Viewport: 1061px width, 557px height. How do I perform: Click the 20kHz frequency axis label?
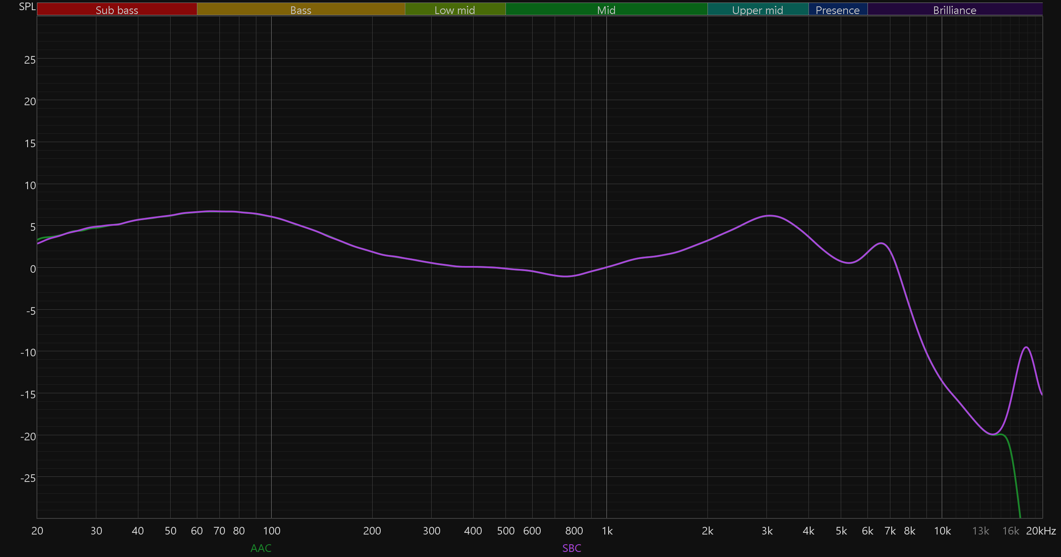point(1041,531)
